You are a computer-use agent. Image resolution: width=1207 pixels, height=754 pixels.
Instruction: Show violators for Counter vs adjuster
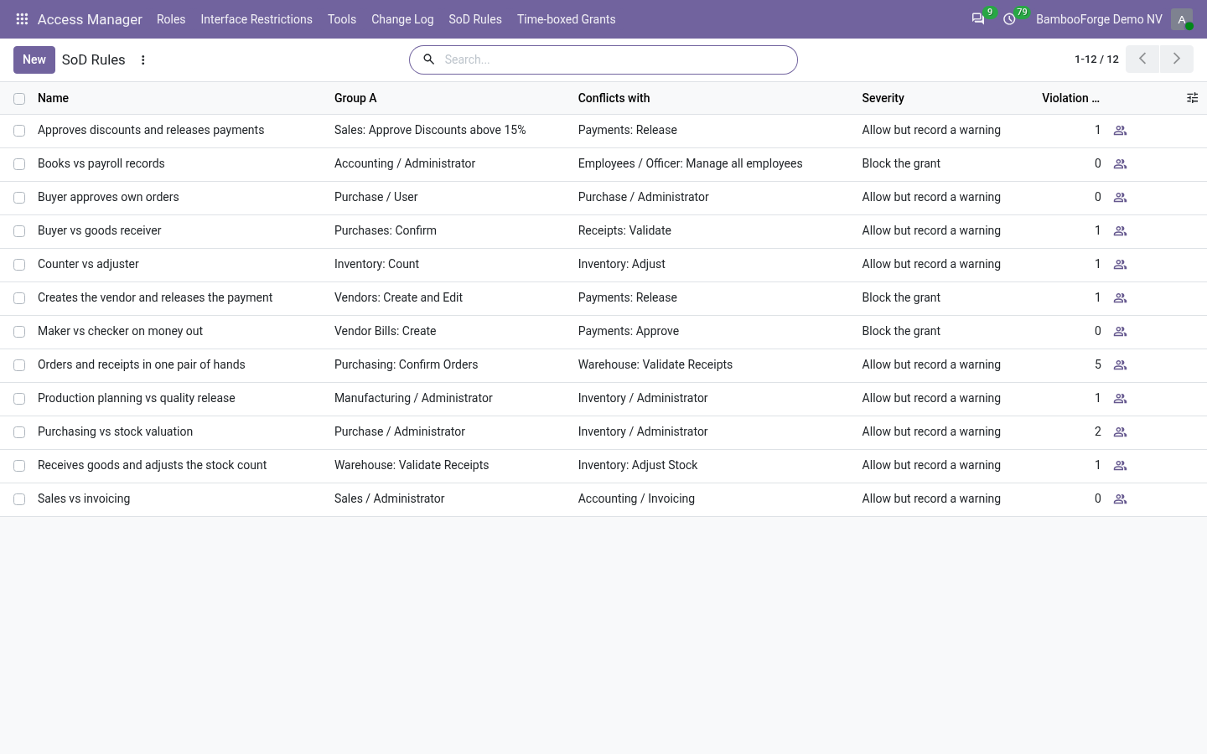pyautogui.click(x=1120, y=265)
